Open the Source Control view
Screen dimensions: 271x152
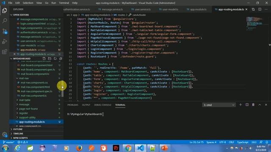point(5,31)
